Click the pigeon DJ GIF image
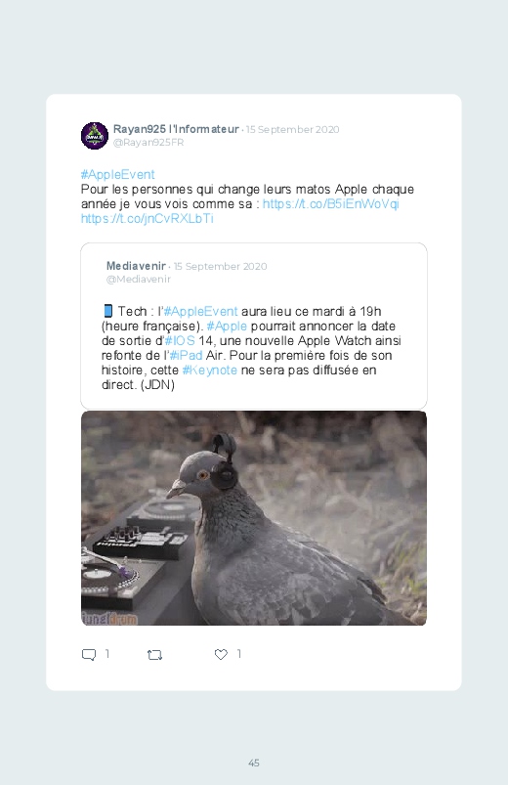The image size is (508, 785). 254,518
